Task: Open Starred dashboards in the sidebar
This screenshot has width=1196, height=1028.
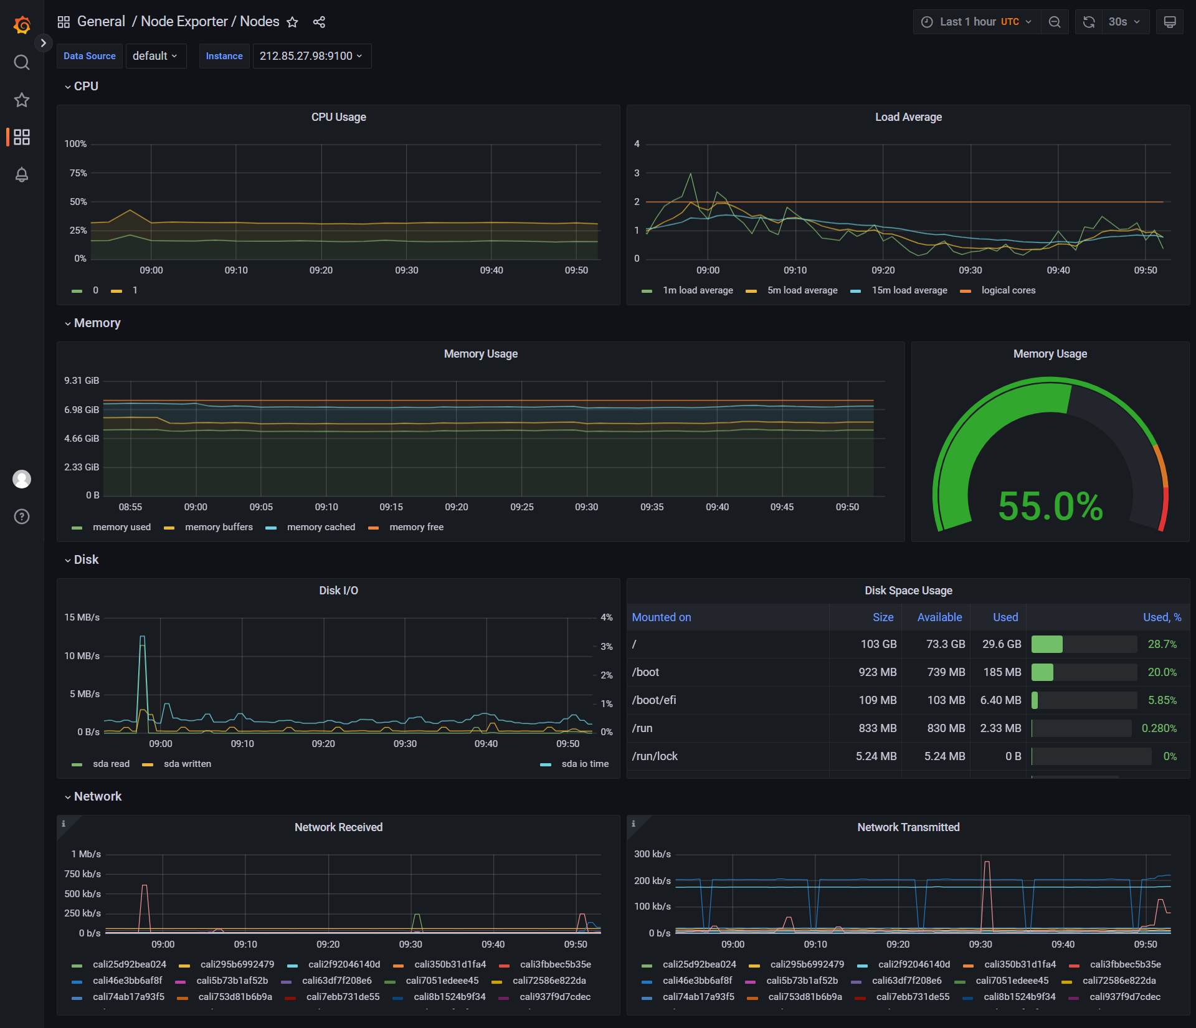Action: (x=22, y=100)
